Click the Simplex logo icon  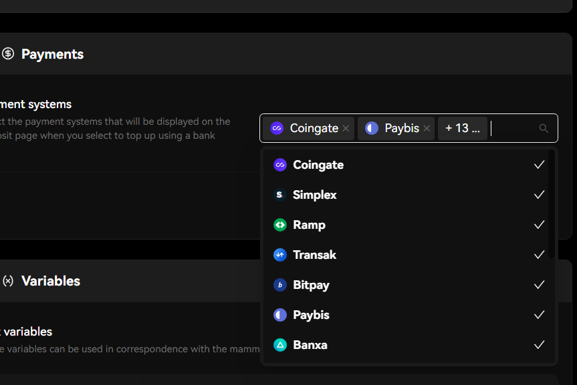point(279,194)
